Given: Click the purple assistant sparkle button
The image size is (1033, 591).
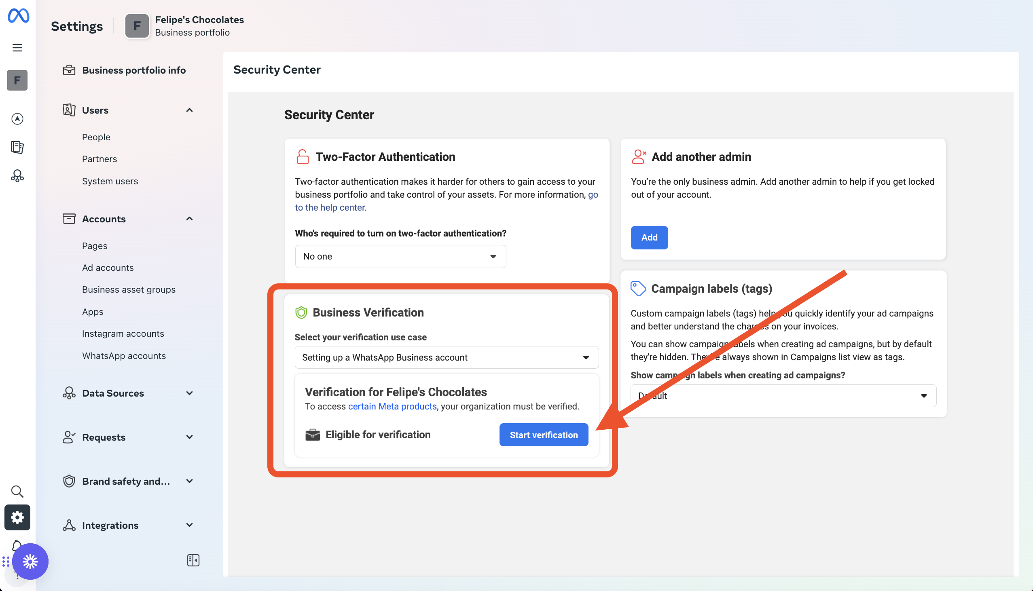Looking at the screenshot, I should pyautogui.click(x=30, y=561).
